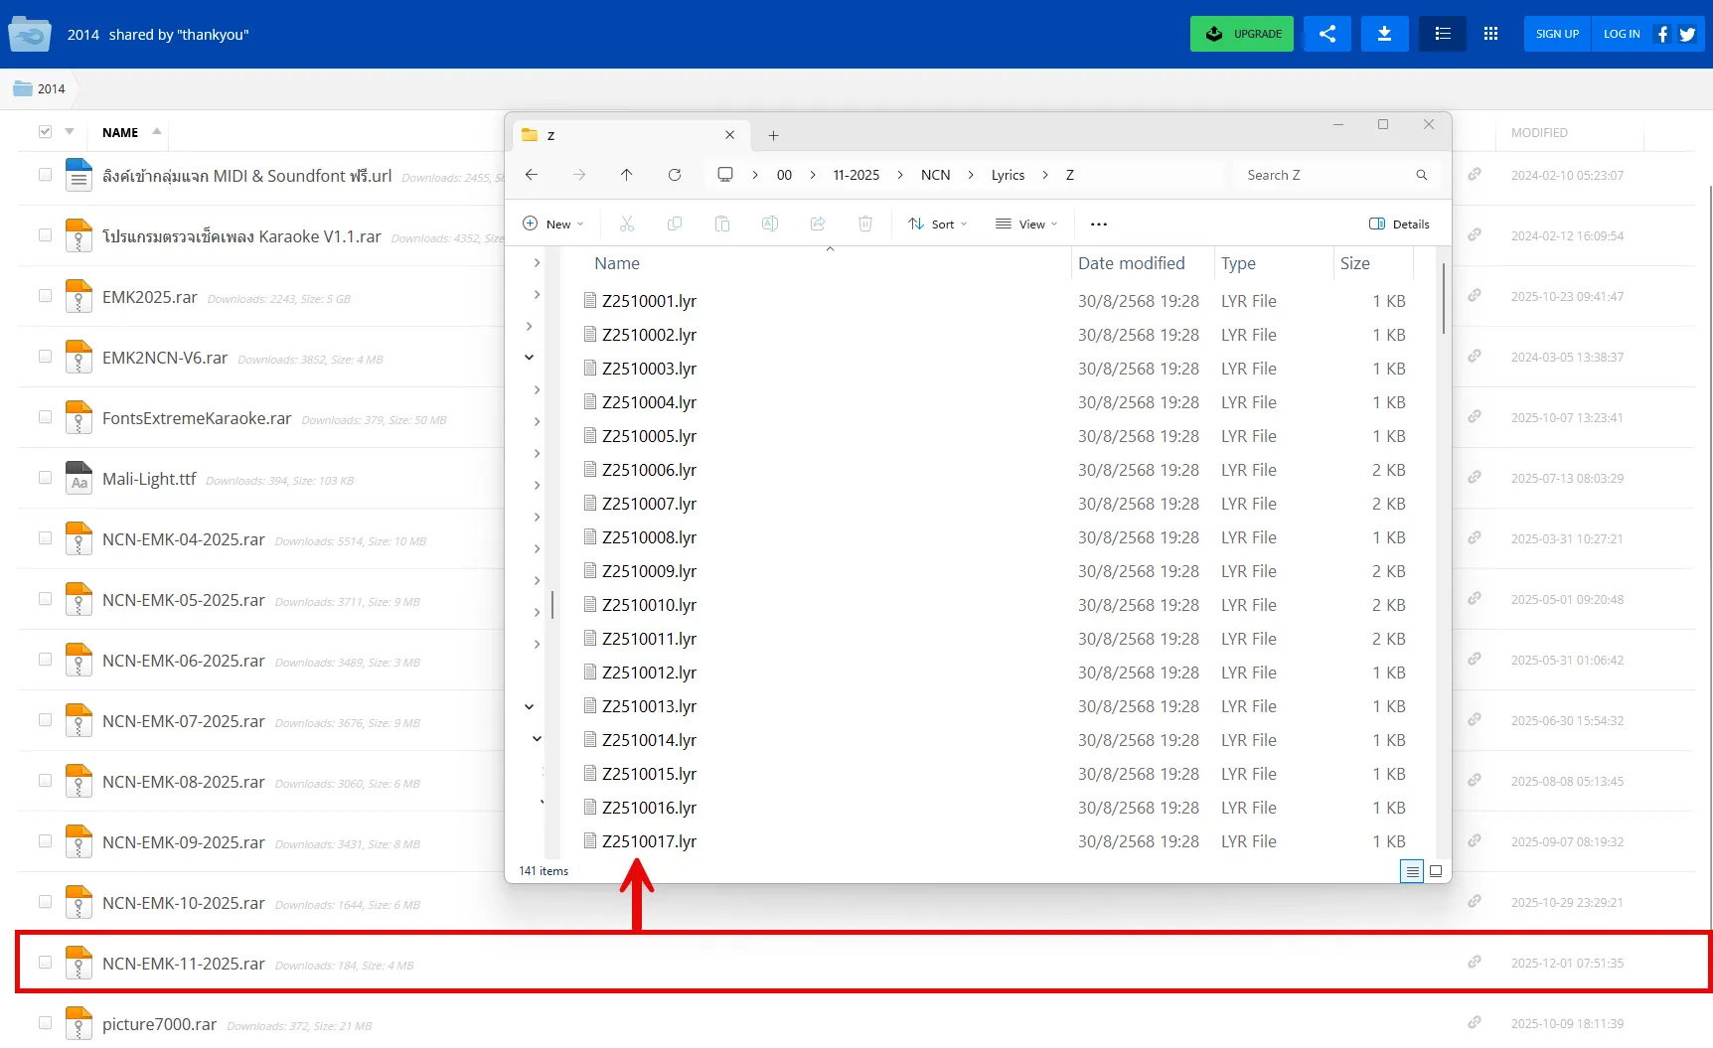The width and height of the screenshot is (1713, 1048).
Task: Click the Twitter login icon
Action: click(1687, 34)
